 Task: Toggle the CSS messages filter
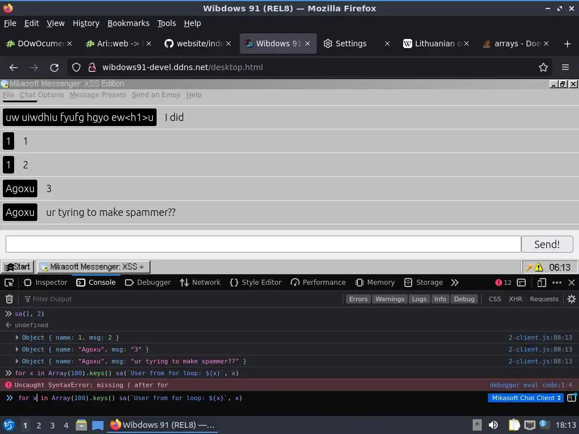point(494,299)
